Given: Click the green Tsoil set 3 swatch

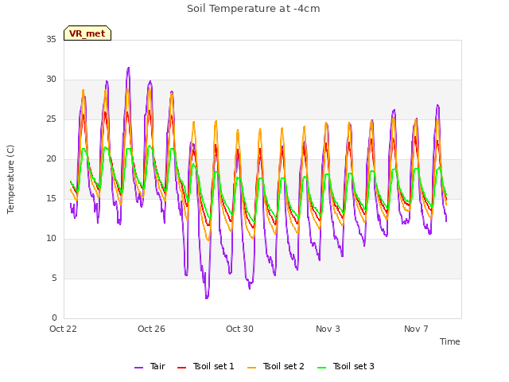Looking at the screenshot, I should tap(321, 368).
